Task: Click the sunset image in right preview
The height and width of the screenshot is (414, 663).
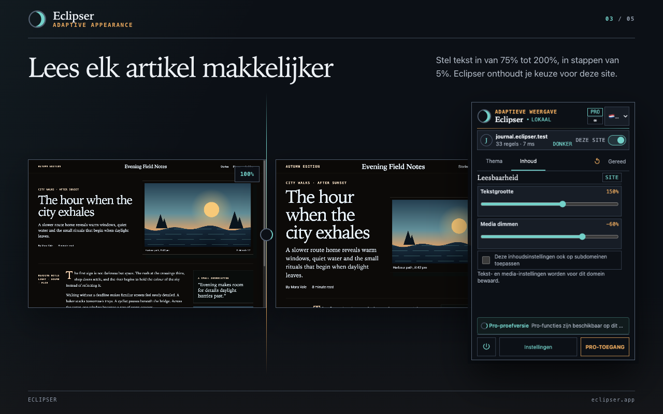Action: pos(430,231)
